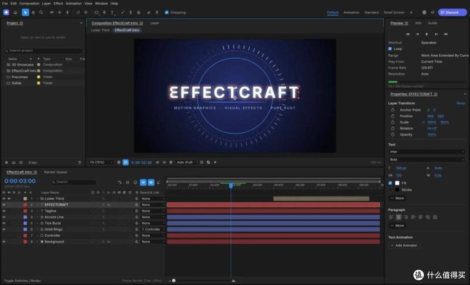Image resolution: width=470 pixels, height=285 pixels.
Task: Reset the Layer Transform properties
Action: click(461, 103)
